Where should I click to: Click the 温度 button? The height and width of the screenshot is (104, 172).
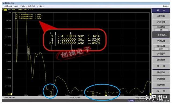pos(161,66)
